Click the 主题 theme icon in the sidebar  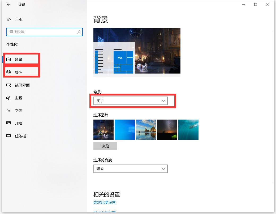click(x=8, y=98)
